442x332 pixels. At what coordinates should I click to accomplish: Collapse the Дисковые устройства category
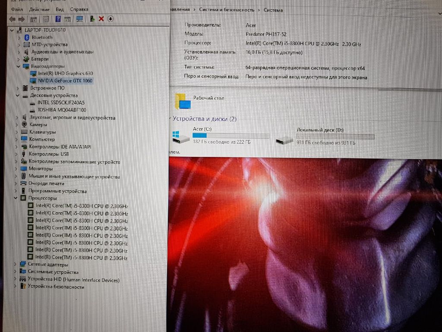18,96
